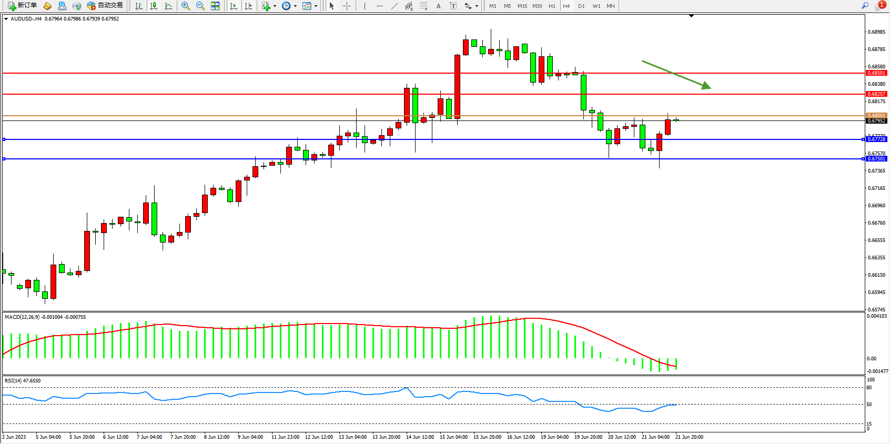Expand the arrows objects dropdown

pyautogui.click(x=477, y=6)
